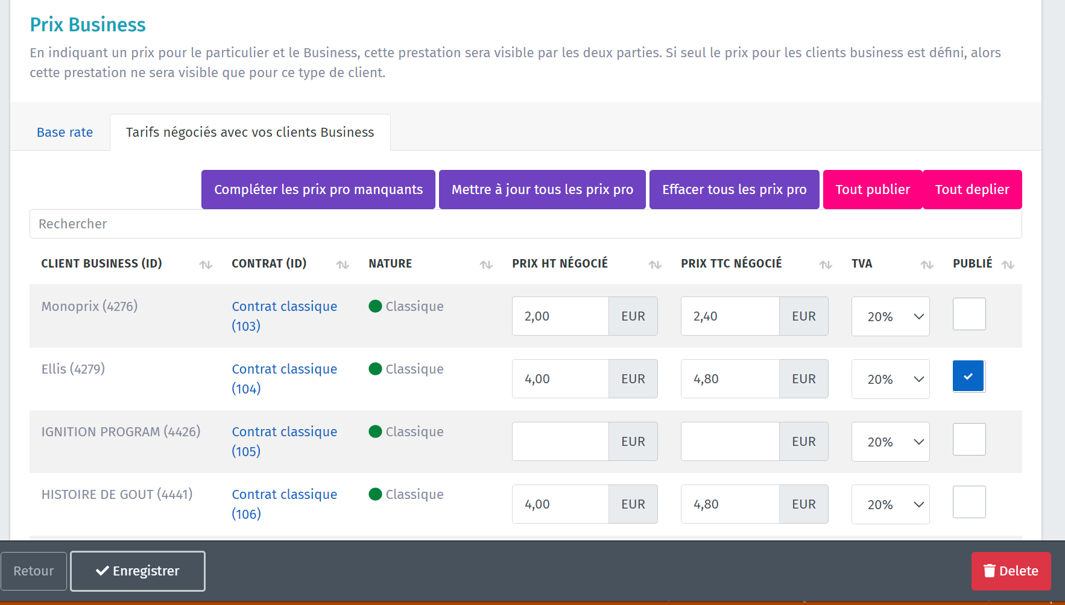Uncheck the Publié box for Ellis
Image resolution: width=1065 pixels, height=605 pixels.
[969, 377]
